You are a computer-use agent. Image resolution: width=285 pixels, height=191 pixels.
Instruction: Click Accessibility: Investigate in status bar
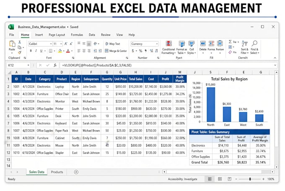click(x=182, y=179)
